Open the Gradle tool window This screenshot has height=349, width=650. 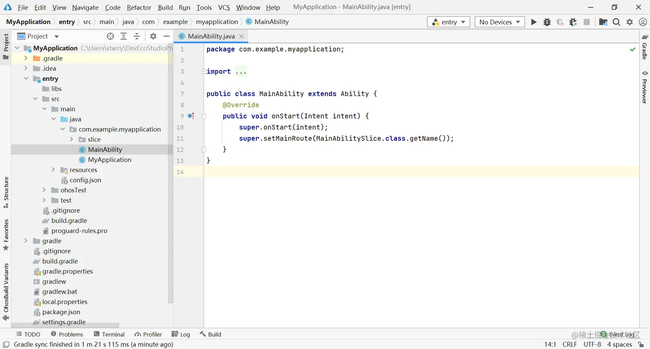[x=644, y=47]
